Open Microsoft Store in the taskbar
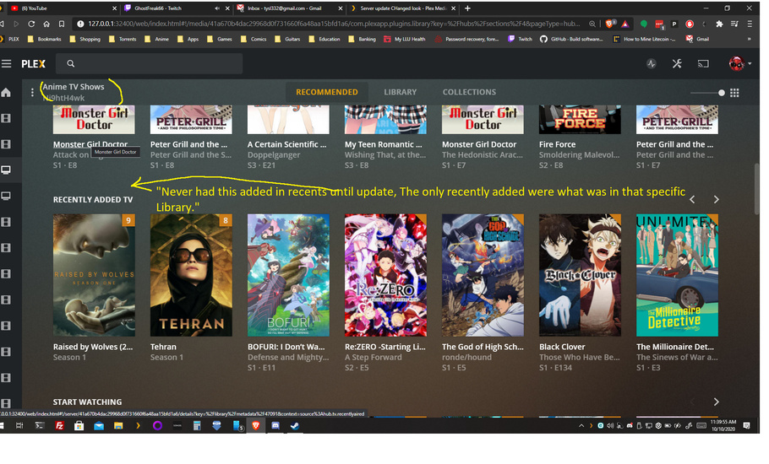The width and height of the screenshot is (769, 464). click(79, 425)
